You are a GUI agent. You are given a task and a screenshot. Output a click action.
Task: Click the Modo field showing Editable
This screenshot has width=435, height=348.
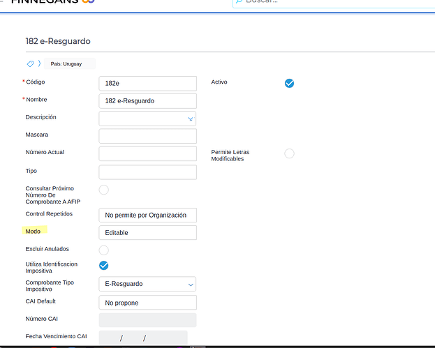click(147, 233)
